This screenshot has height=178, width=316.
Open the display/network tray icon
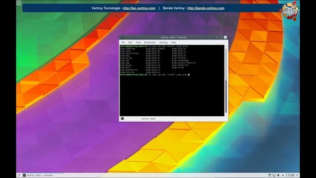(x=274, y=175)
